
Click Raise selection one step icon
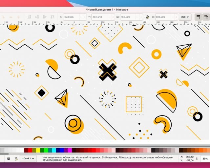point(45,17)
